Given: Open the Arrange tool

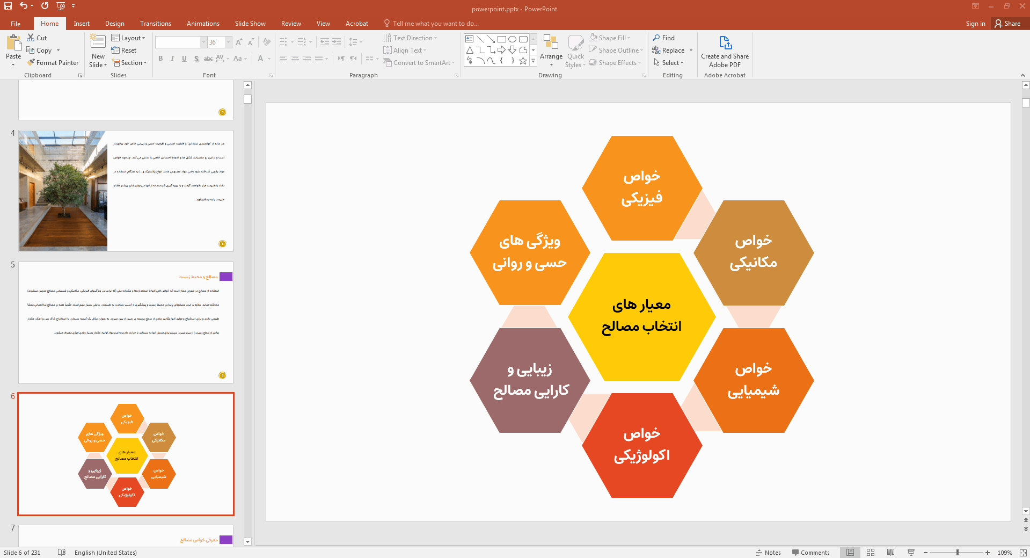Looking at the screenshot, I should pos(551,50).
